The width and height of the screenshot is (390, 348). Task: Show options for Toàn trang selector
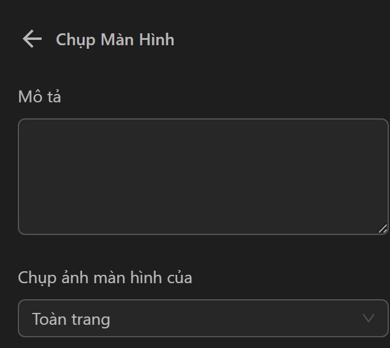click(203, 319)
